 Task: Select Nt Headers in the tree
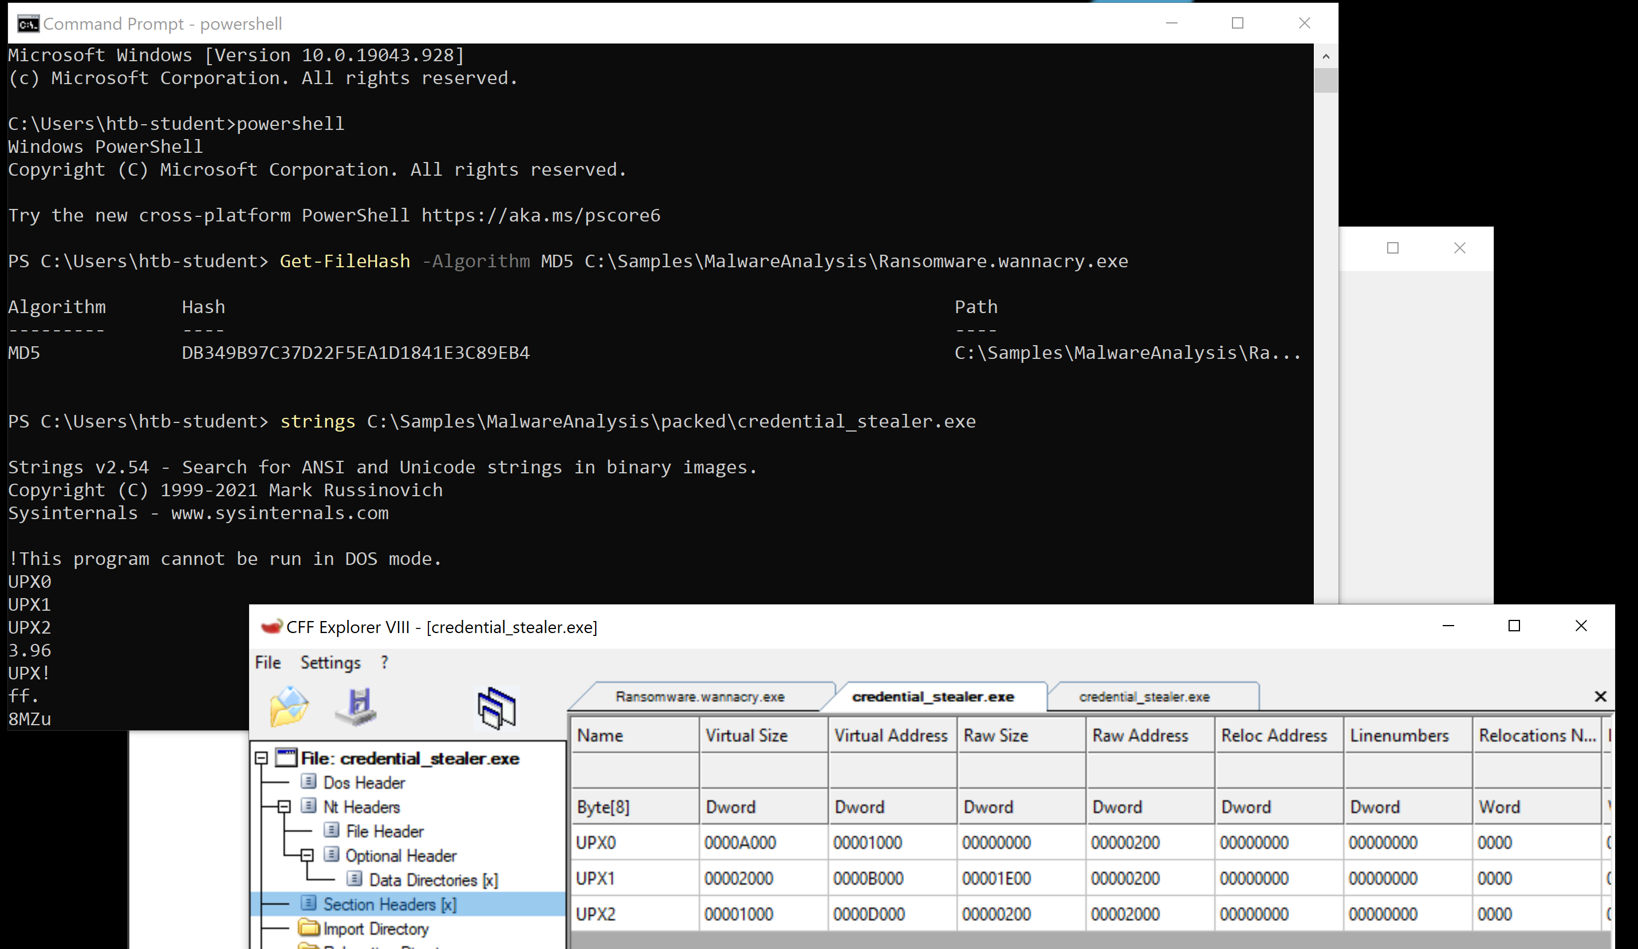pyautogui.click(x=361, y=806)
